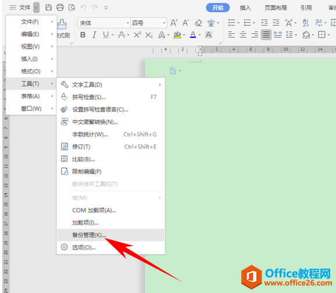Open the font size dropdown 四号
This screenshot has height=293, width=336.
(149, 23)
